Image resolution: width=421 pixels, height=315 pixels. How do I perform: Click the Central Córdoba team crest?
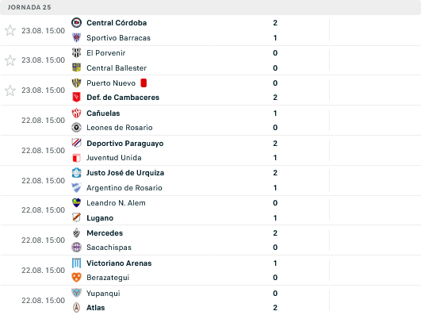(77, 22)
